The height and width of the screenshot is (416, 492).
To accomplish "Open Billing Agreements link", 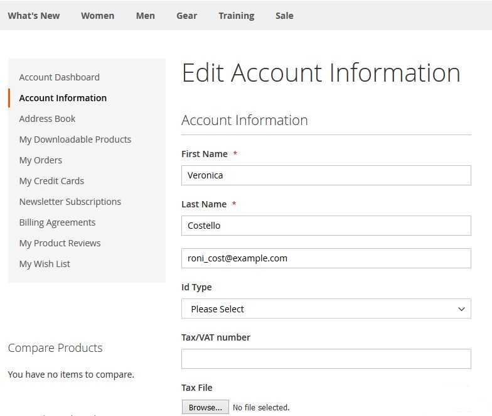I will [x=57, y=222].
